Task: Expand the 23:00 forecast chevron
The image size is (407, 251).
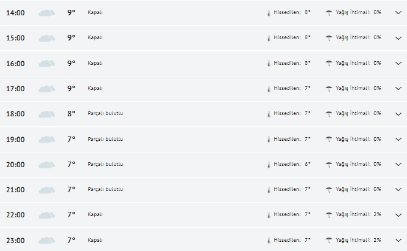Action: (398, 240)
